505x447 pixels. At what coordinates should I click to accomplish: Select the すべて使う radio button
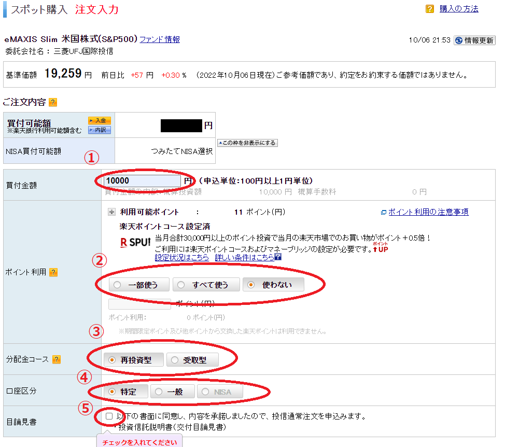click(x=181, y=284)
